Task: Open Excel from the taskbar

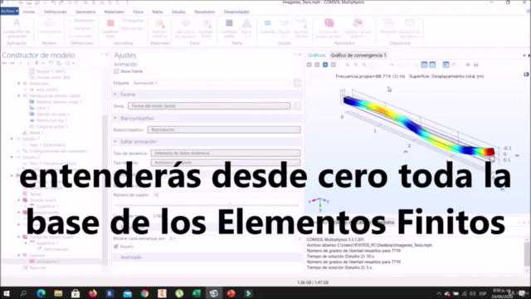Action: (197, 293)
